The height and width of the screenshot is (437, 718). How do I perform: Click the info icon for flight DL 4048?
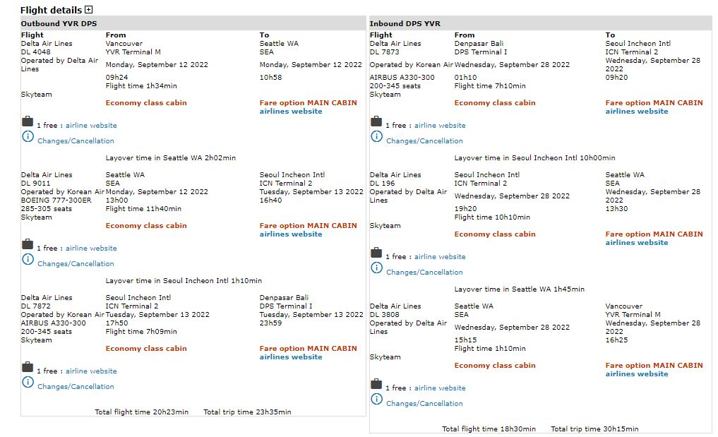28,137
